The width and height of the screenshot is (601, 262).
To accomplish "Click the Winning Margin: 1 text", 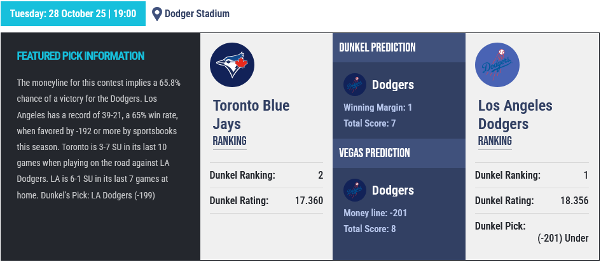I will pos(378,107).
